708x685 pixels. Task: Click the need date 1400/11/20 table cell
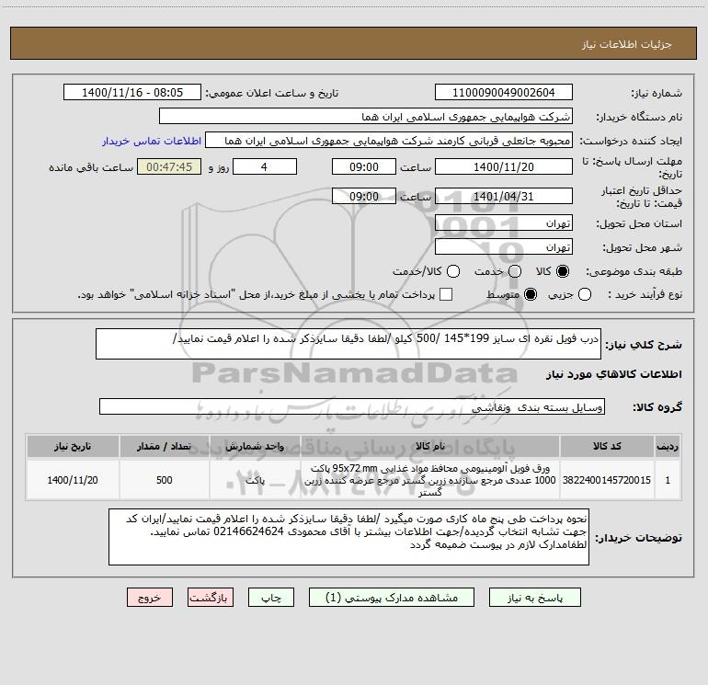point(73,480)
